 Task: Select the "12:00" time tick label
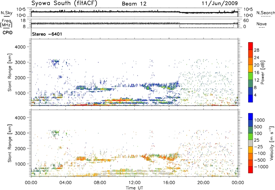pyautogui.click(x=134, y=183)
